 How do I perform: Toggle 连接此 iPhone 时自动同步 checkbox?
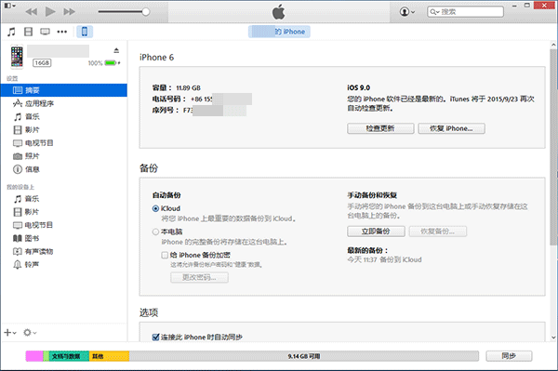tap(155, 338)
